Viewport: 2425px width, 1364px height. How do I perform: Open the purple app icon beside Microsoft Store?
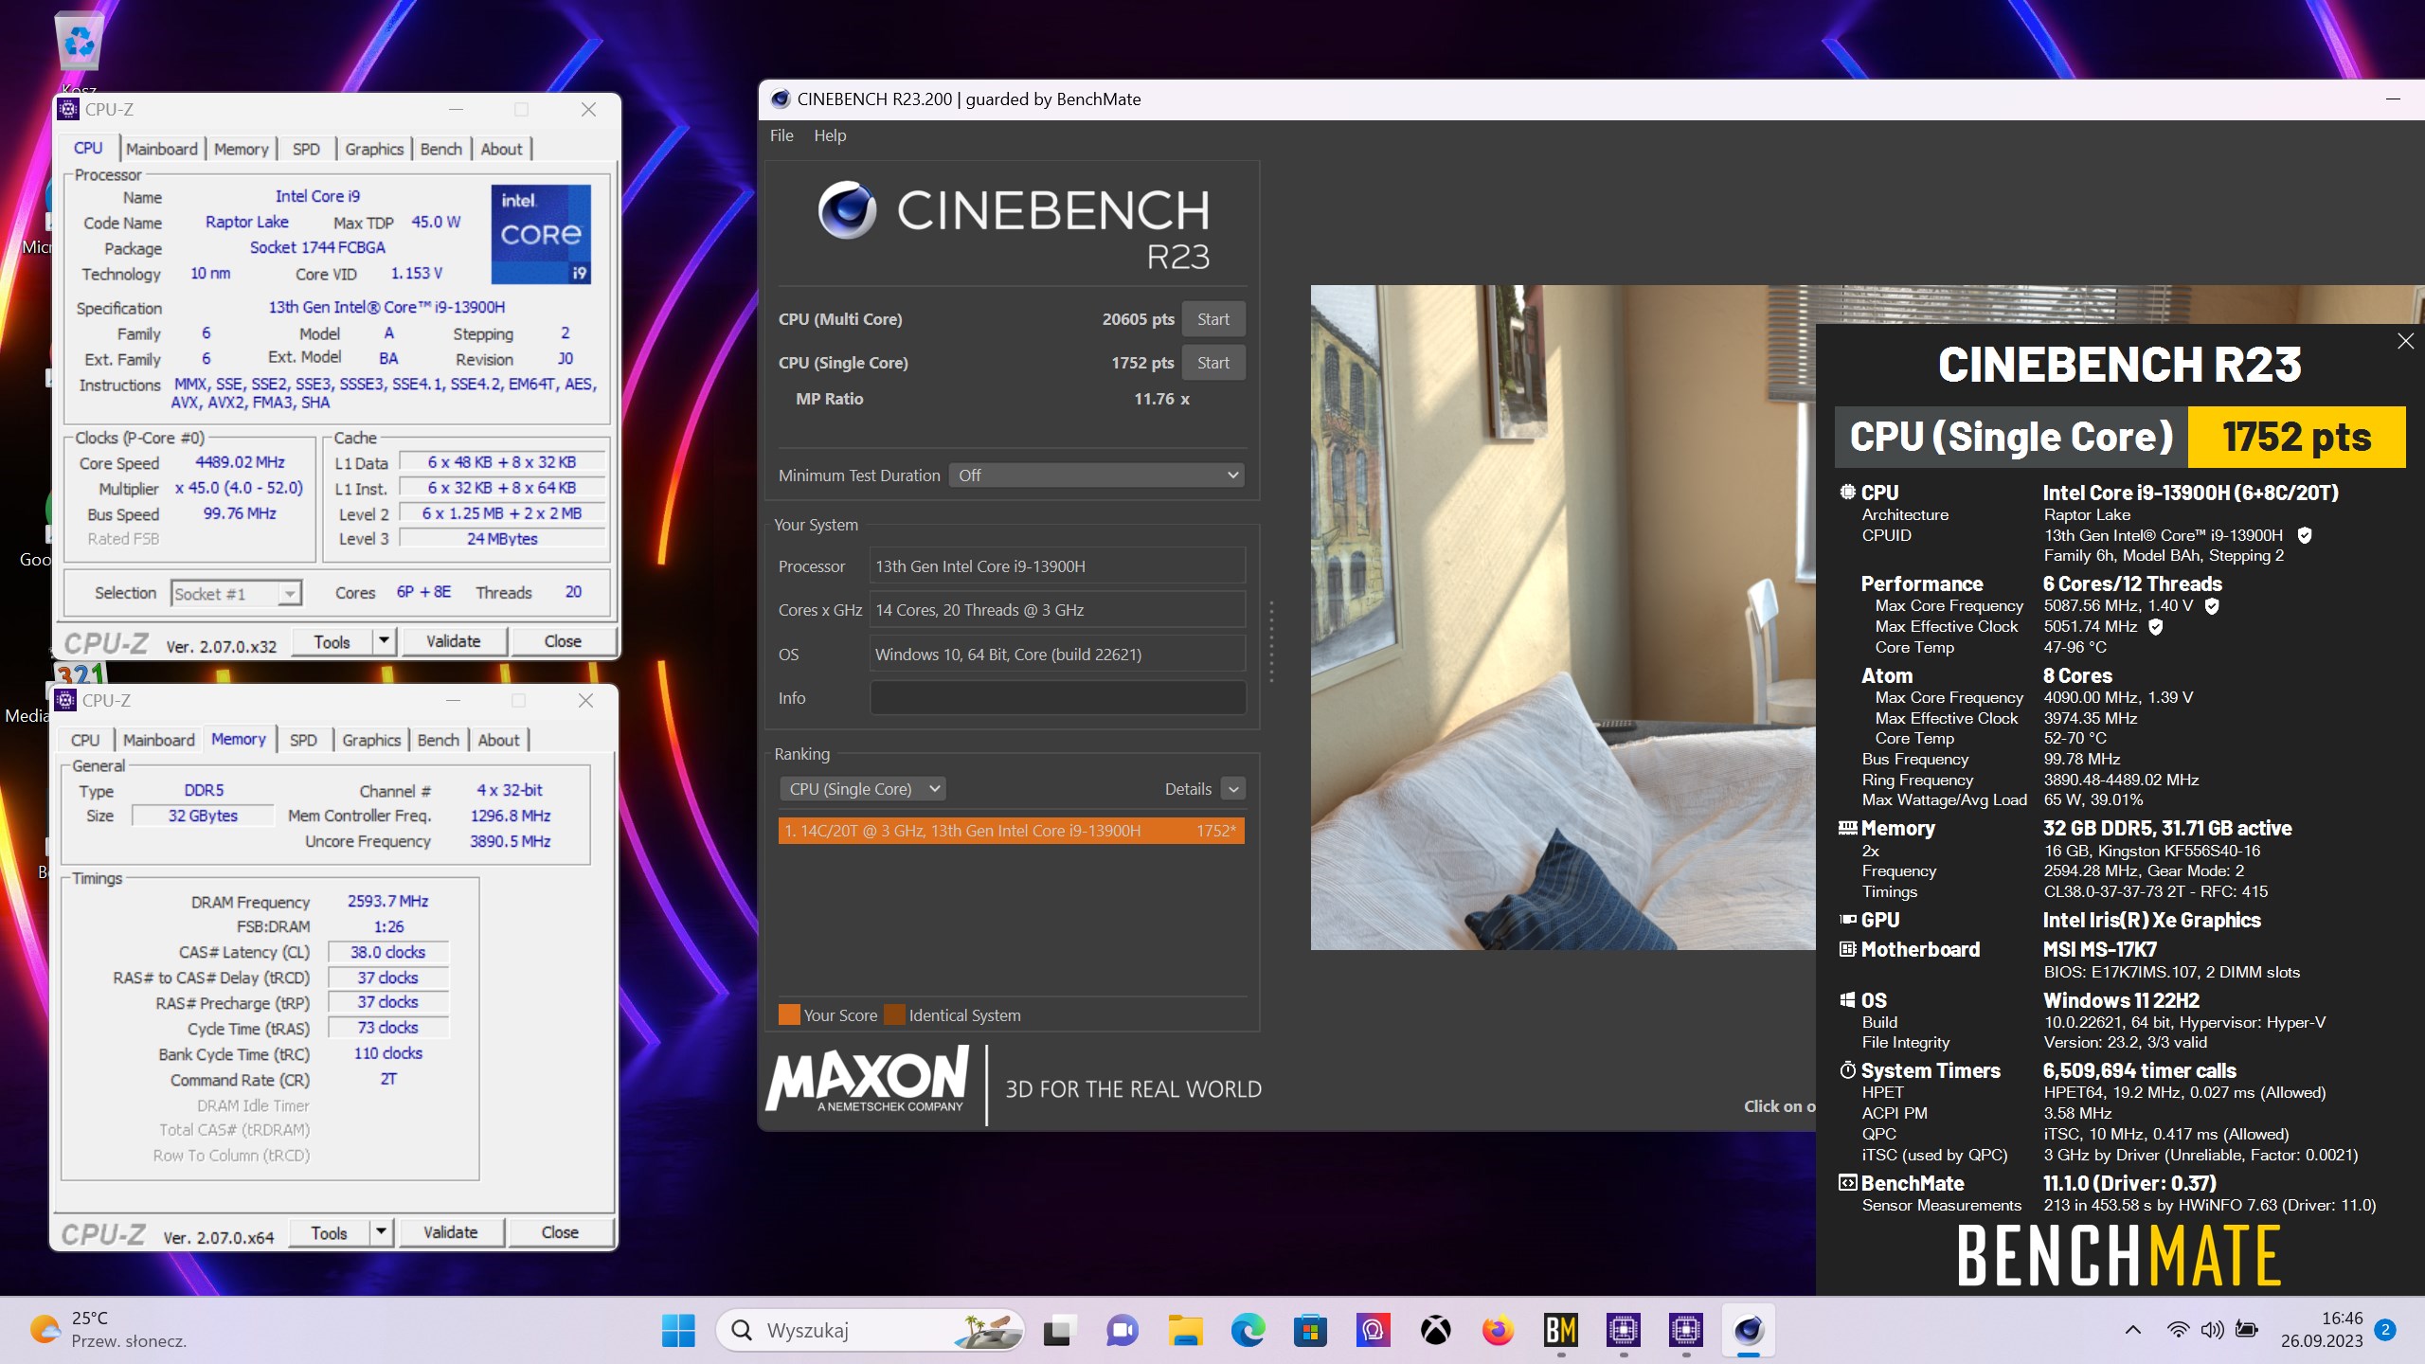[1373, 1331]
